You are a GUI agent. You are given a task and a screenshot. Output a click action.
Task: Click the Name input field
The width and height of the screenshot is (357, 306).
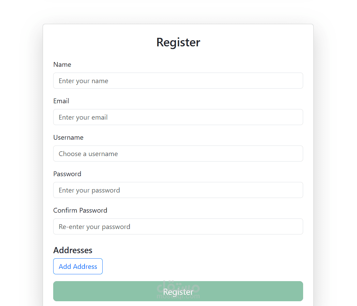click(x=178, y=81)
